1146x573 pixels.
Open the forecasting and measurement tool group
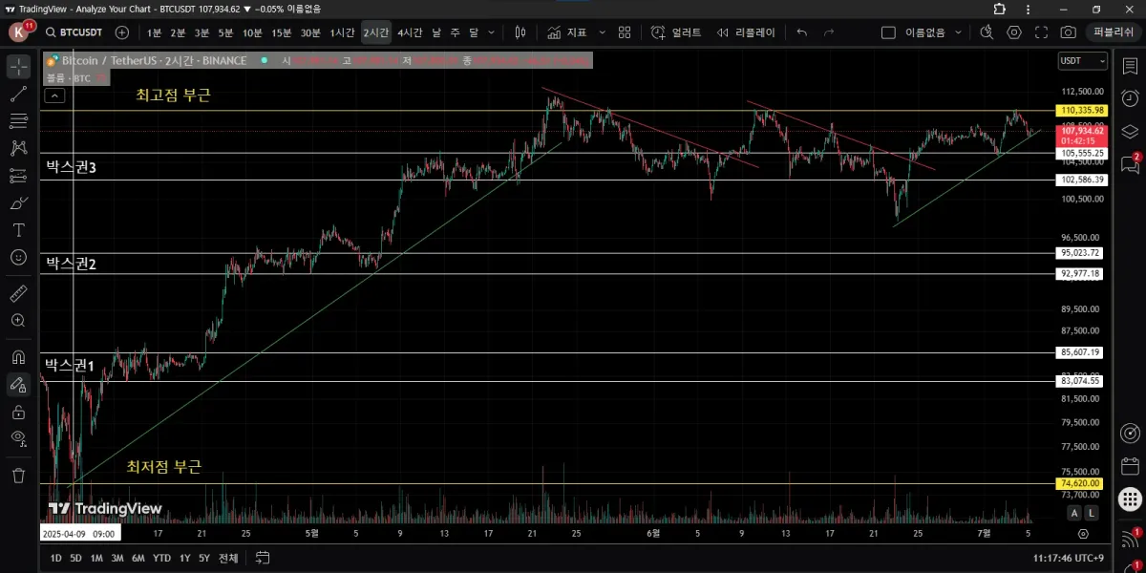(x=18, y=176)
